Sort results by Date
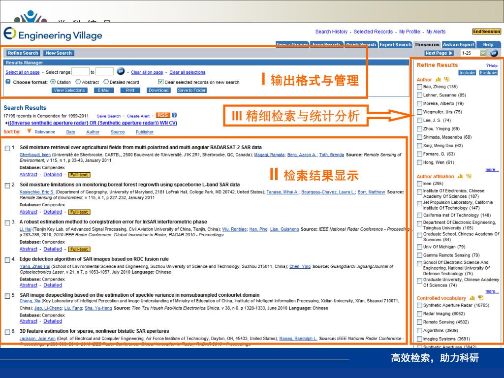This screenshot has height=378, width=504. [x=71, y=132]
